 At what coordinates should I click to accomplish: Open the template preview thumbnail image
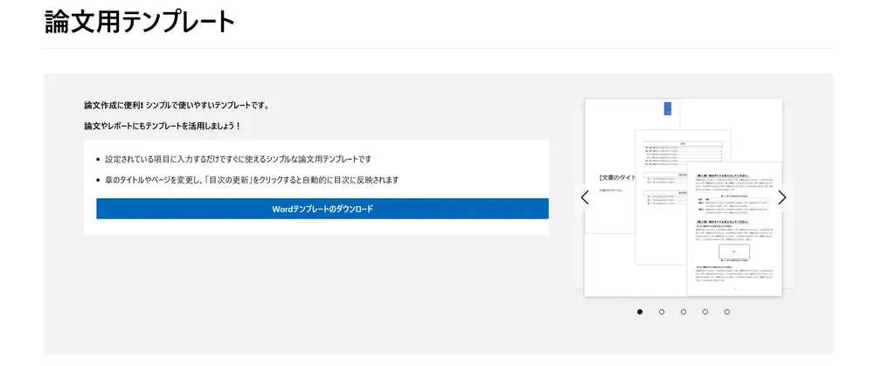coord(683,197)
